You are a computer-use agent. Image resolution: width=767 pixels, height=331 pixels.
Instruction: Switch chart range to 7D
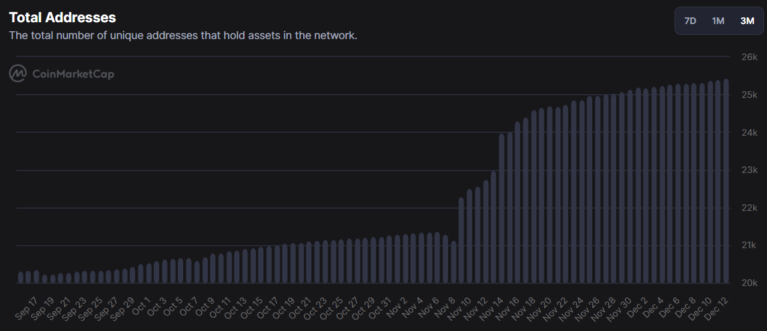tap(690, 21)
